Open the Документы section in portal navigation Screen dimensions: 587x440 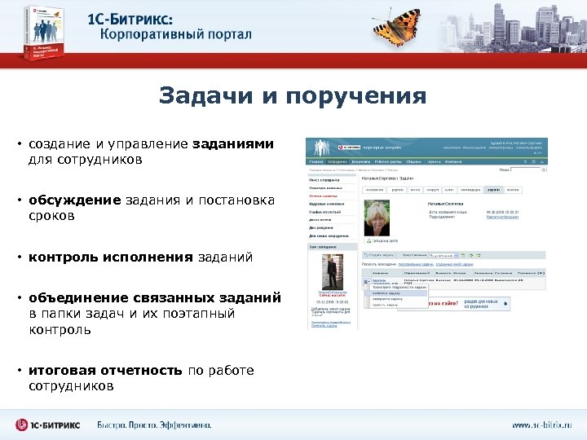click(x=361, y=161)
